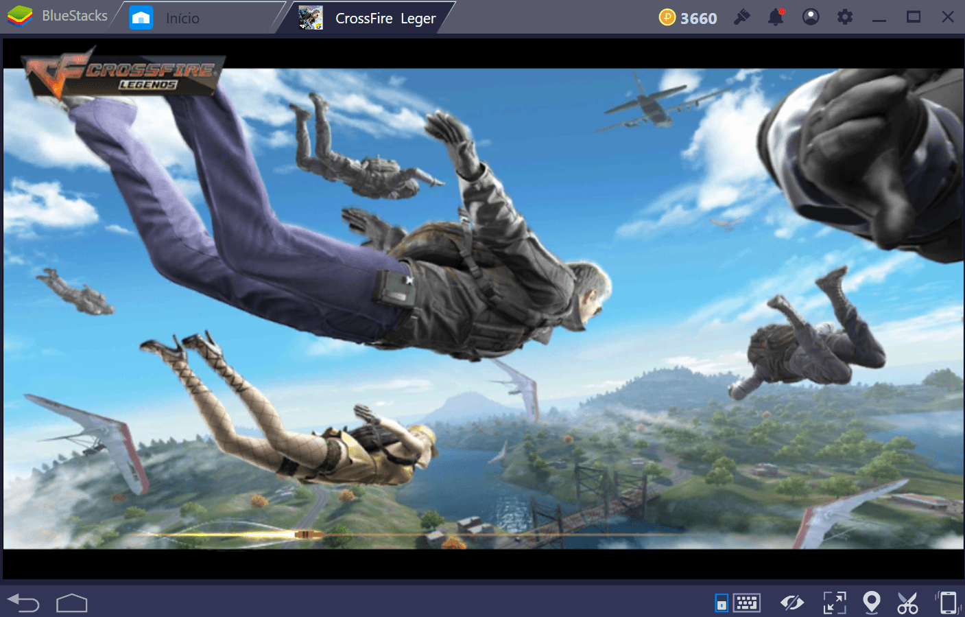Open the pin tool icon
The height and width of the screenshot is (617, 965).
point(741,17)
